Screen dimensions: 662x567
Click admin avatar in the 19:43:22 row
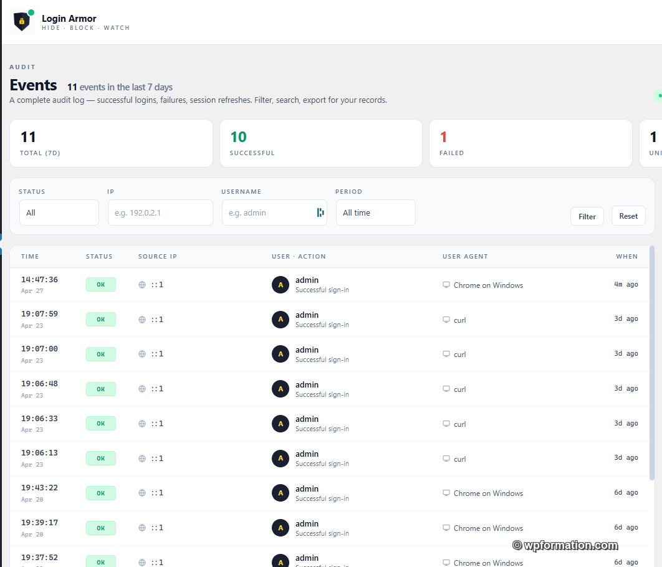[281, 493]
